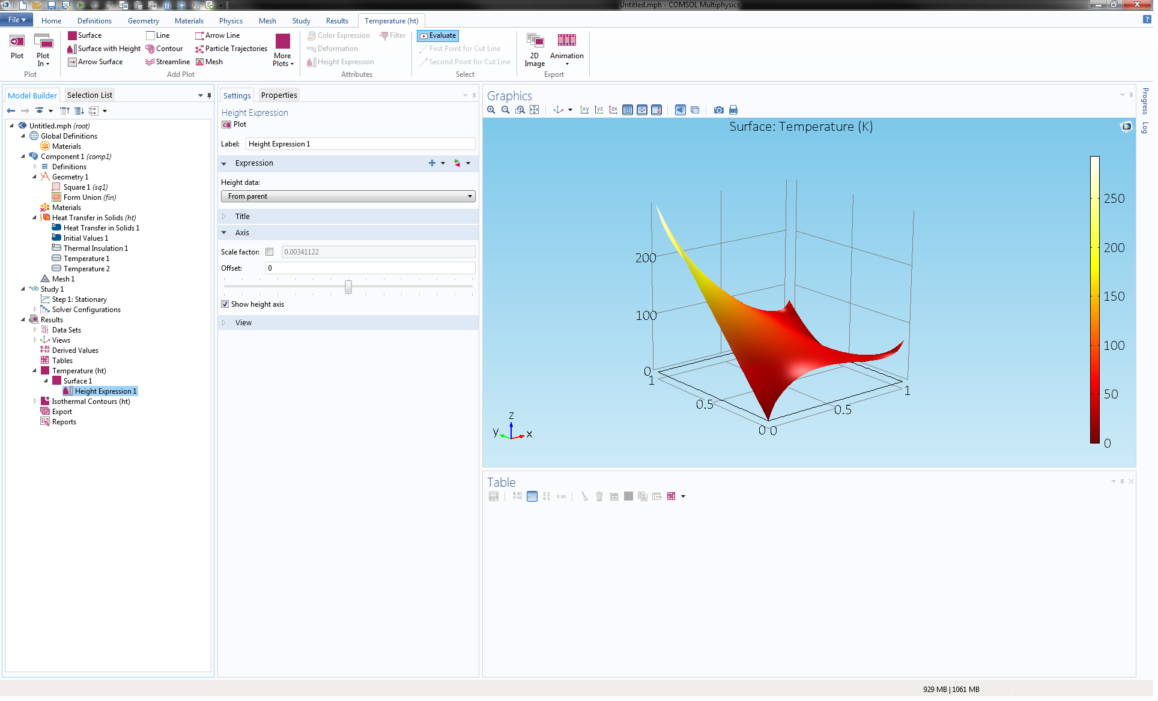This screenshot has width=1158, height=701.
Task: Expand the Title section
Action: coord(243,217)
